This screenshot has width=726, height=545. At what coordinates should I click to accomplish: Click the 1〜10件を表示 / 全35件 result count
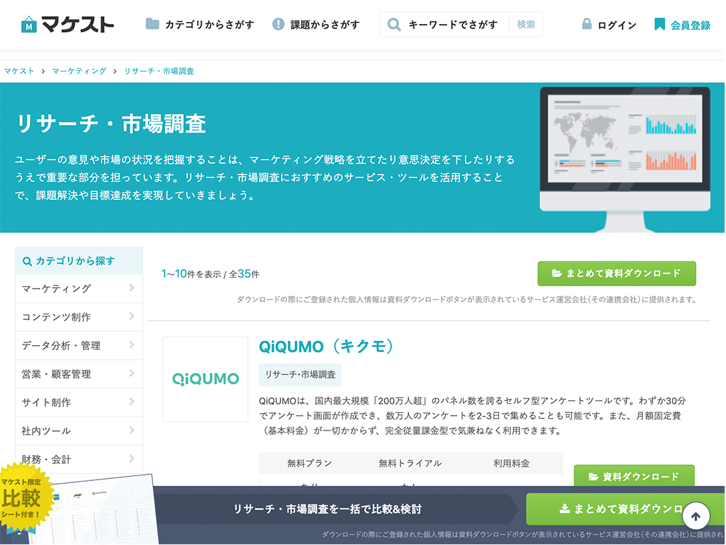pos(210,274)
